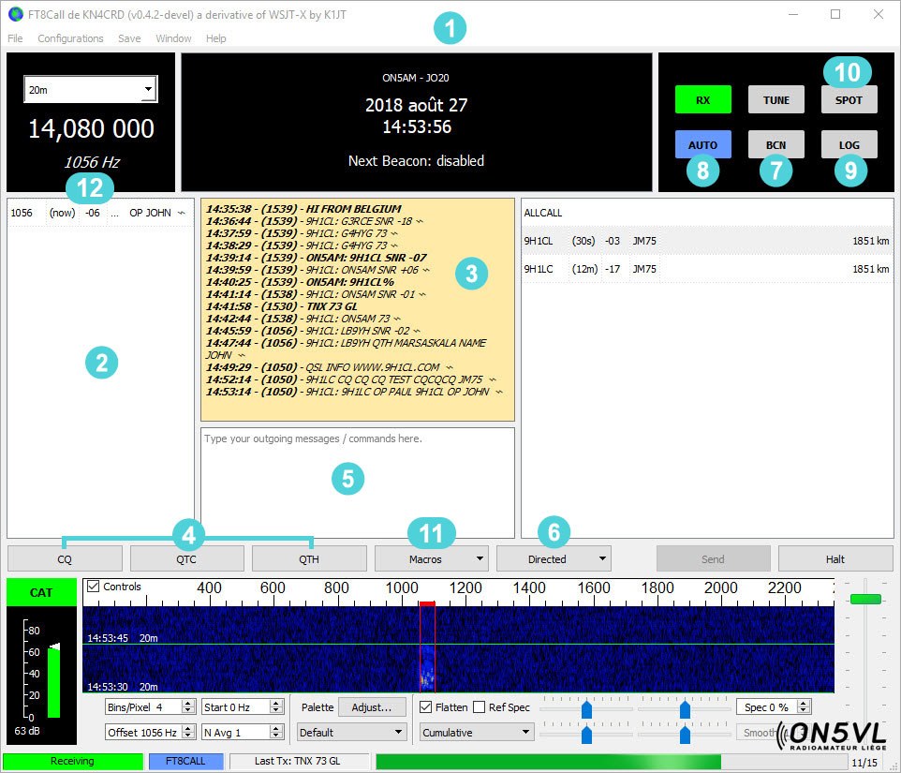This screenshot has height=773, width=901.
Task: Click the green CAT indicator
Action: tap(41, 592)
